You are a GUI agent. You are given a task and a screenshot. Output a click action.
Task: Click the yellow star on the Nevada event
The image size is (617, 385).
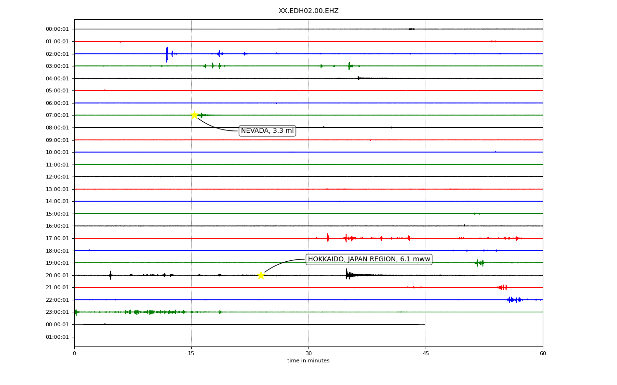click(194, 115)
